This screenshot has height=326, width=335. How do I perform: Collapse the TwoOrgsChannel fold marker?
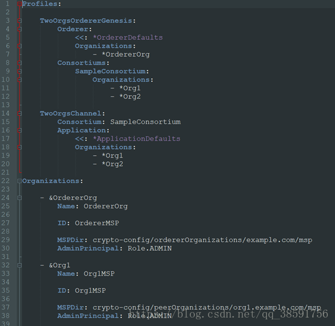pos(19,113)
